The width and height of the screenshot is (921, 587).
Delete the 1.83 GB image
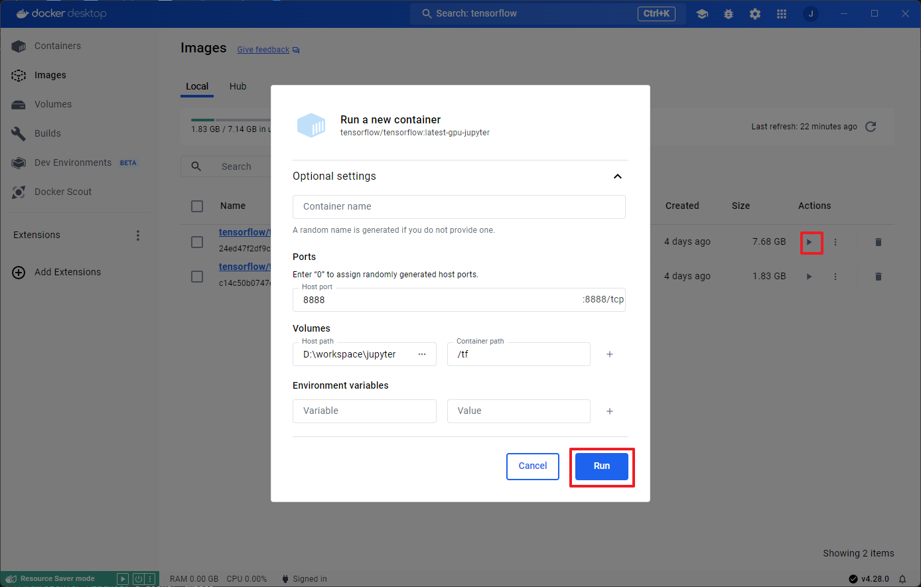point(879,277)
